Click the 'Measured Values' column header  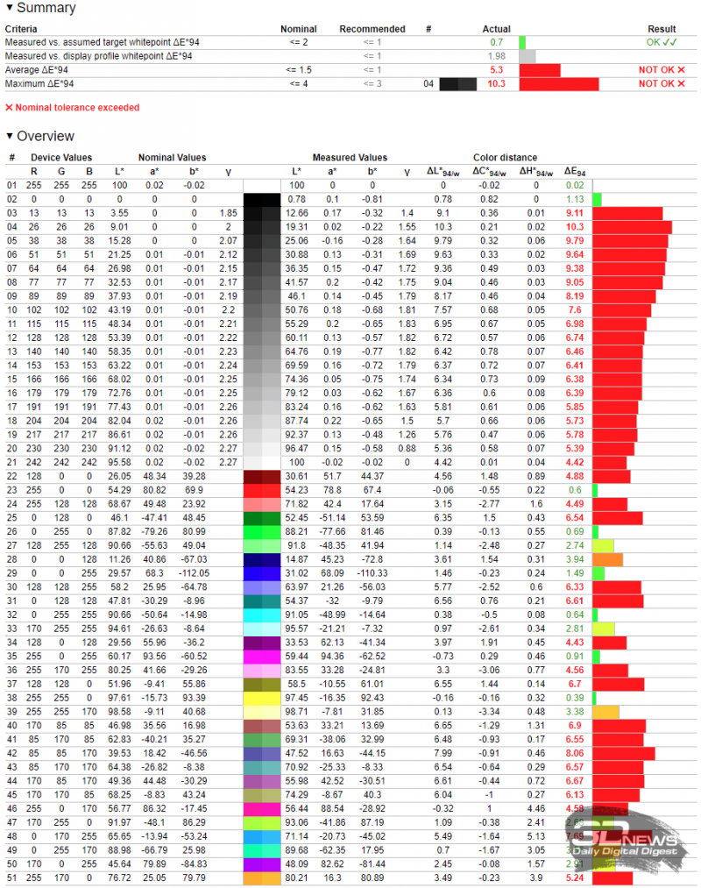click(x=350, y=158)
